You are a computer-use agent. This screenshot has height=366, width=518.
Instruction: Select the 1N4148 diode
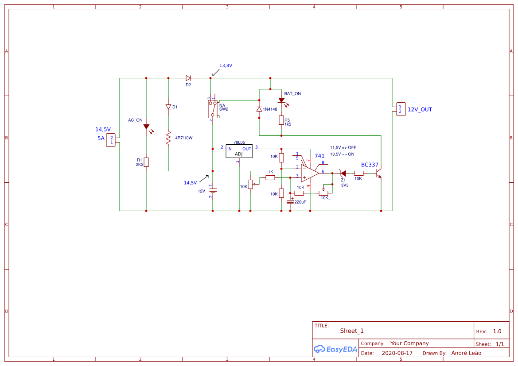click(259, 108)
